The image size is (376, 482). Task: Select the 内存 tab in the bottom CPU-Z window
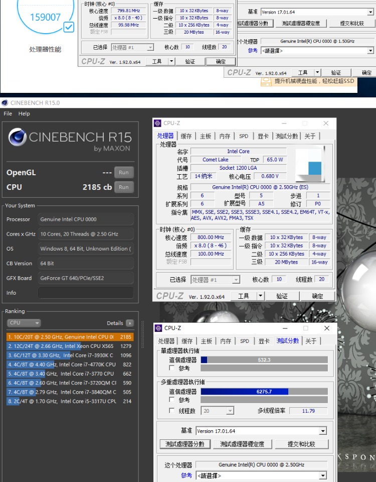[x=226, y=341]
